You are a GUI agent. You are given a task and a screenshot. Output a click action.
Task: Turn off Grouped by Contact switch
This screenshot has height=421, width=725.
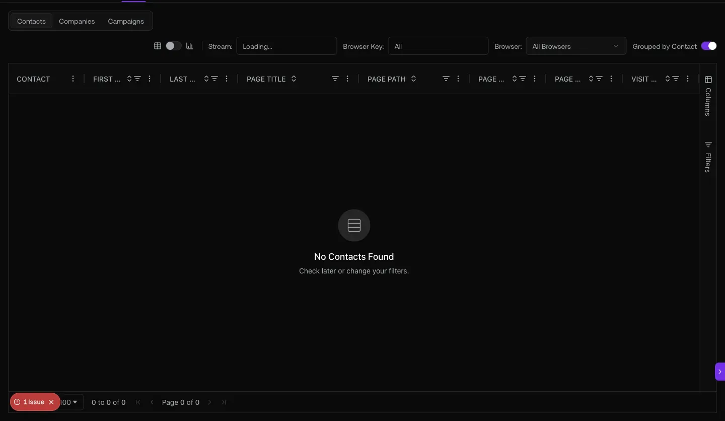point(709,46)
